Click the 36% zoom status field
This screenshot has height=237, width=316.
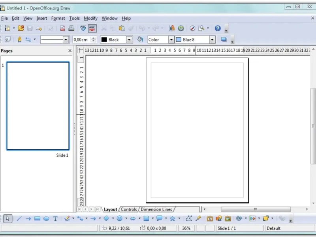(186, 228)
